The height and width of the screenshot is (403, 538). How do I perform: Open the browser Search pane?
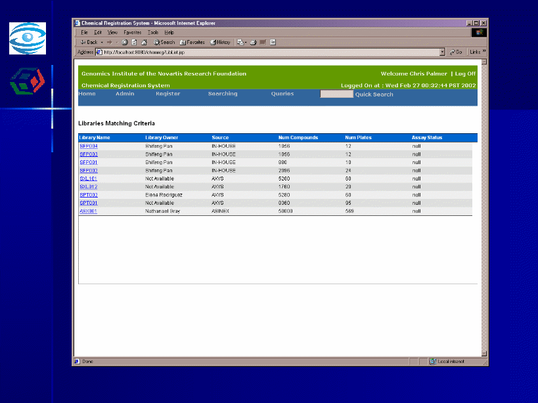pos(164,42)
